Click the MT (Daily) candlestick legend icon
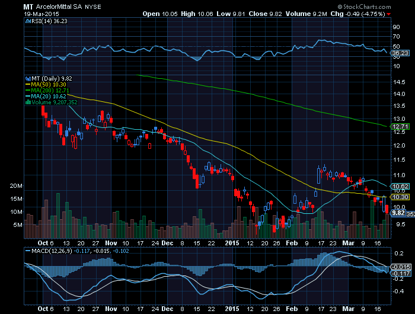This screenshot has height=314, width=415. point(28,79)
